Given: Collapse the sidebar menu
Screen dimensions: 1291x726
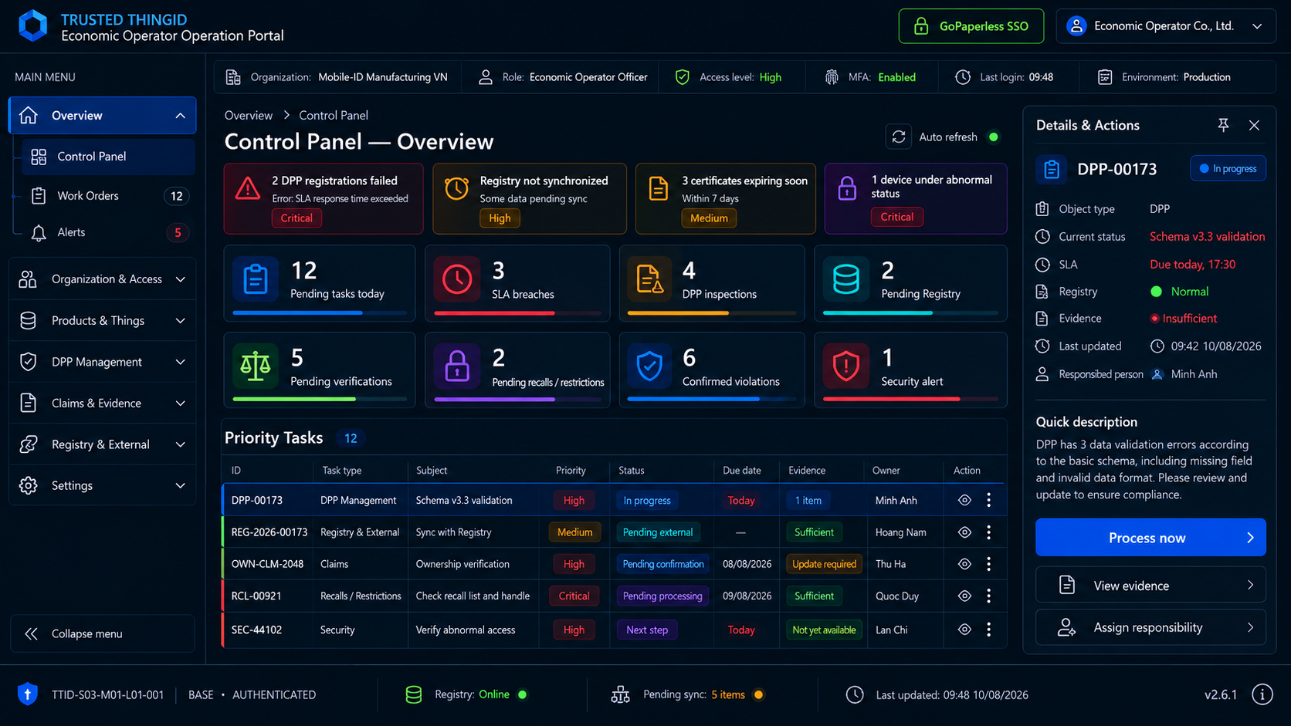Looking at the screenshot, I should coord(102,633).
